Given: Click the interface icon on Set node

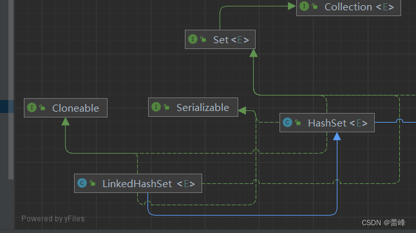Looking at the screenshot, I should 193,39.
